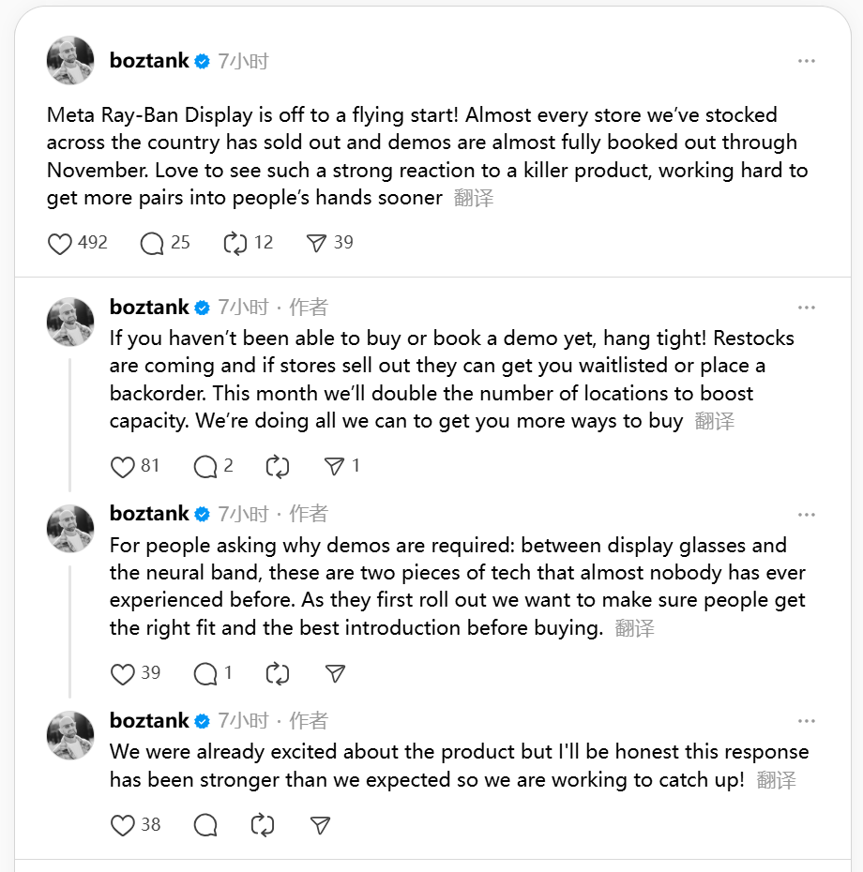The image size is (863, 872).
Task: Open comments on the post with 25 replies
Action: 152,243
